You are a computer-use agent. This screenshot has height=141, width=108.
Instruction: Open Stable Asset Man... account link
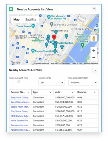(x=20, y=107)
